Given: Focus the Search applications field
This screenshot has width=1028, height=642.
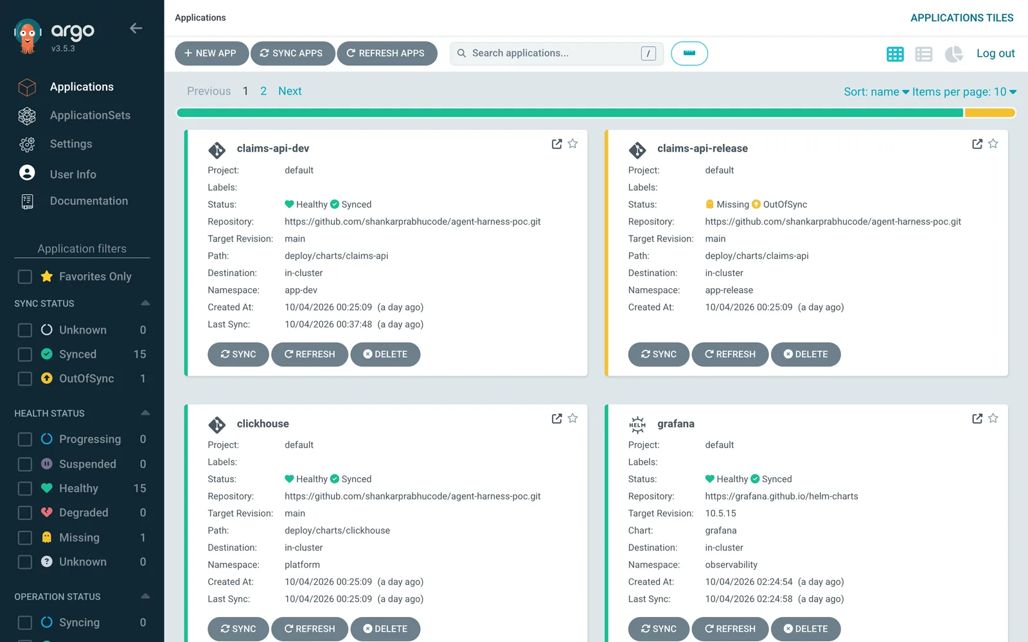Looking at the screenshot, I should [x=556, y=53].
